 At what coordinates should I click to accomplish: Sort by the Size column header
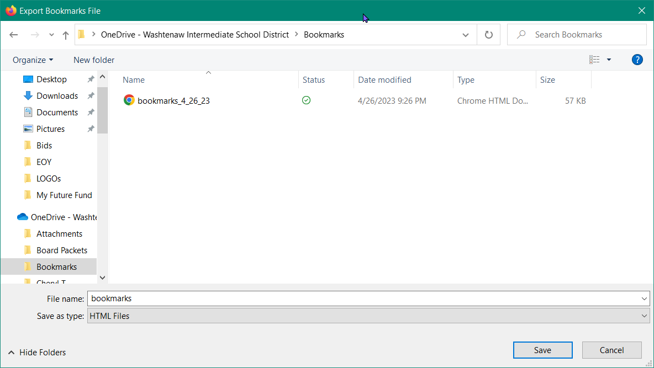[547, 80]
